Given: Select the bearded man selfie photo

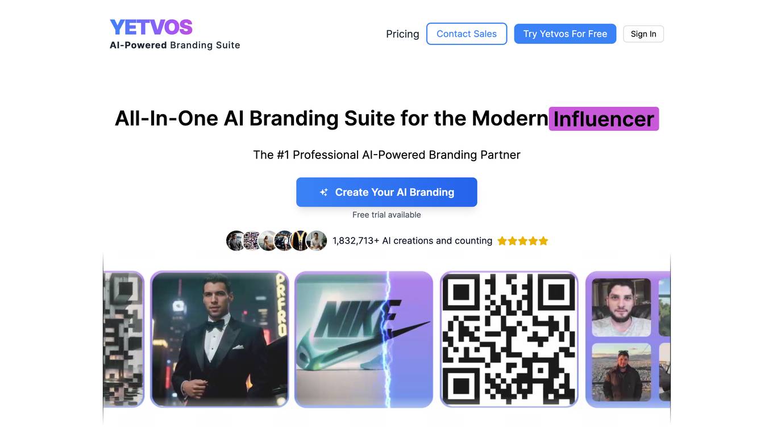Looking at the screenshot, I should [621, 308].
